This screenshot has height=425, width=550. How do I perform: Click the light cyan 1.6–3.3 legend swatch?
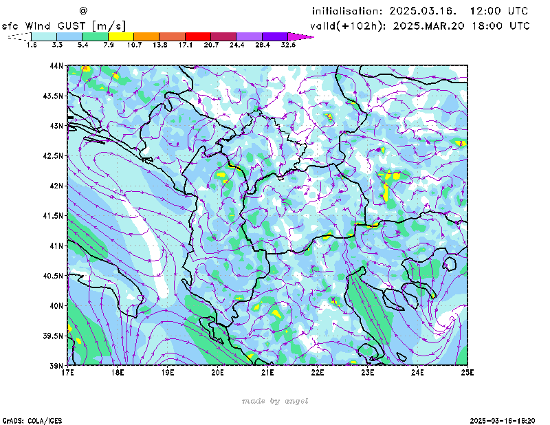tap(44, 36)
